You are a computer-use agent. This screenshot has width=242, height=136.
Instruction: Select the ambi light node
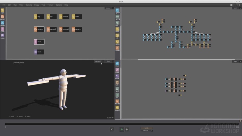pos(77,17)
